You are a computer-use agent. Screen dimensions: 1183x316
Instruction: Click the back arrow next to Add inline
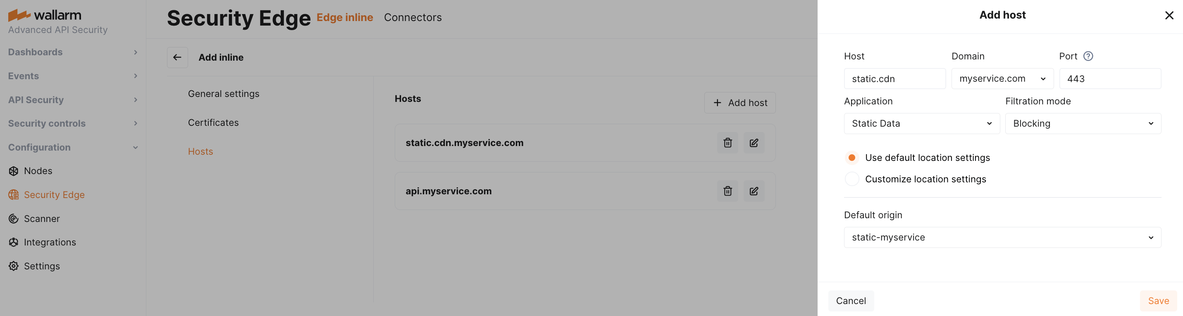pos(177,57)
